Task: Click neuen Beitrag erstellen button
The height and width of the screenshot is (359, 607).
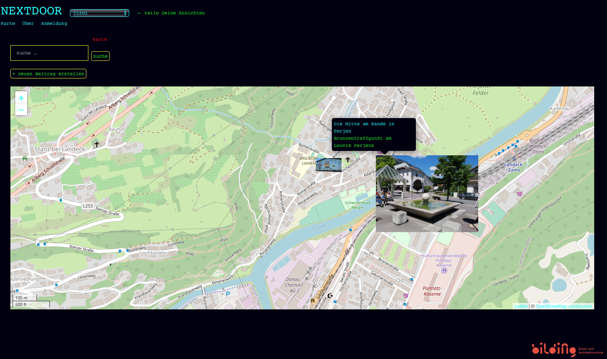Action: (48, 74)
